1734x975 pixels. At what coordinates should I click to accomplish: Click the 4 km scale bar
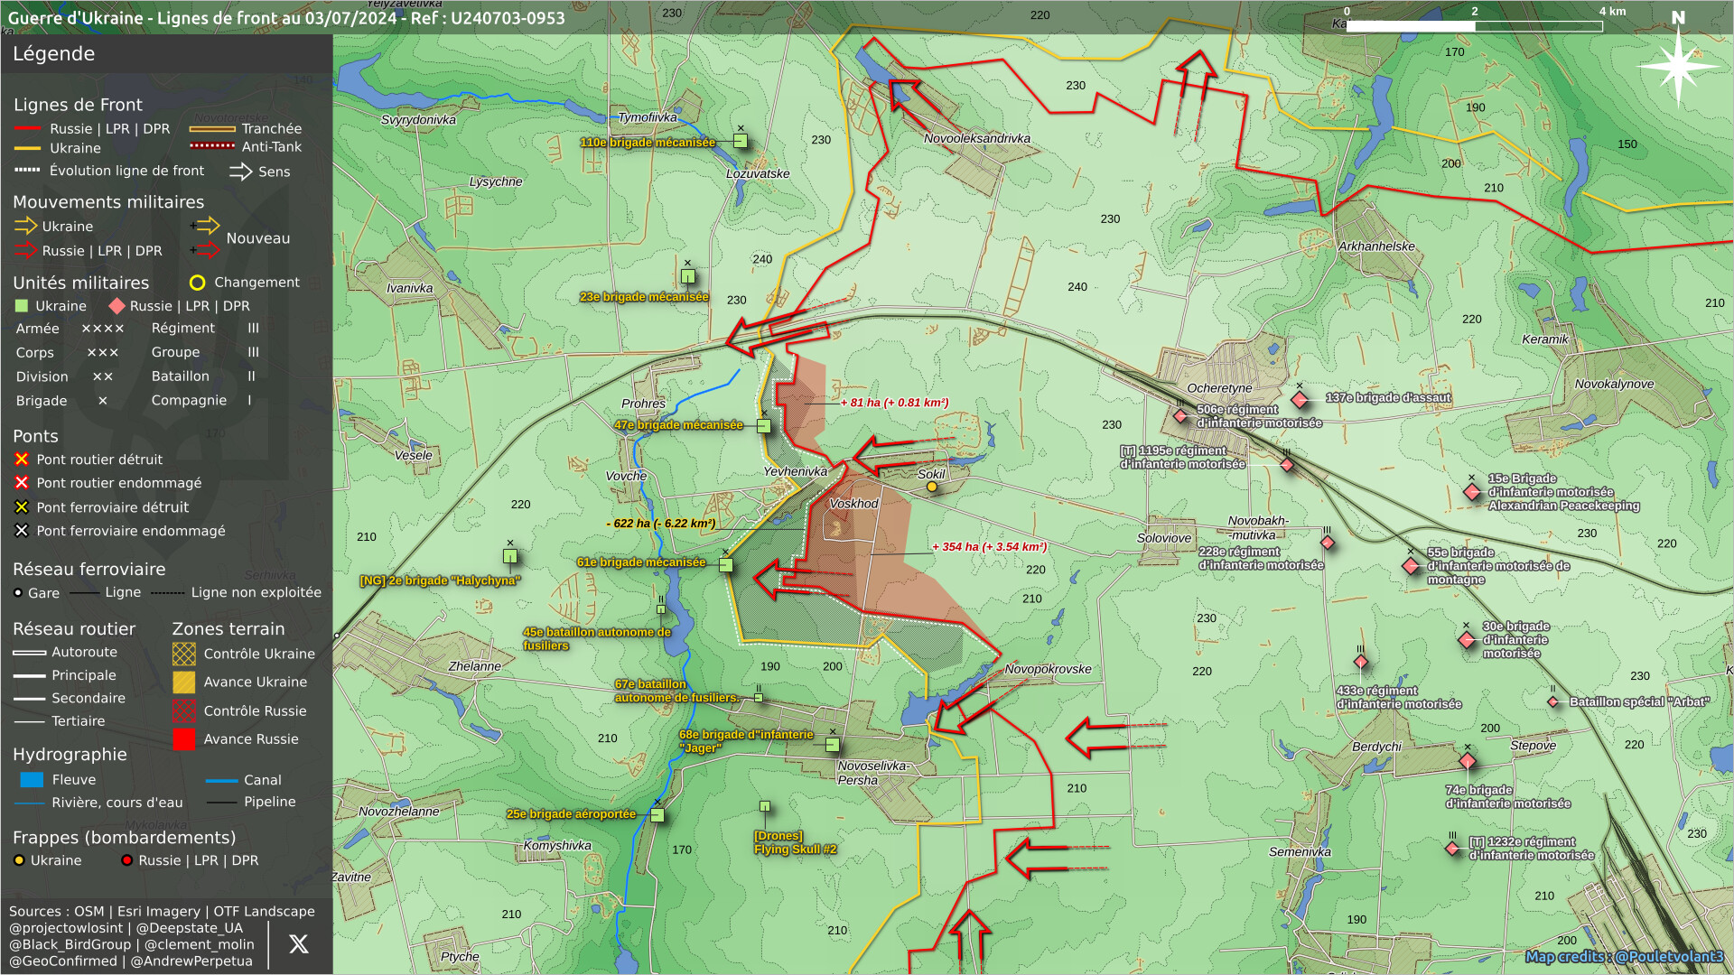1474,26
